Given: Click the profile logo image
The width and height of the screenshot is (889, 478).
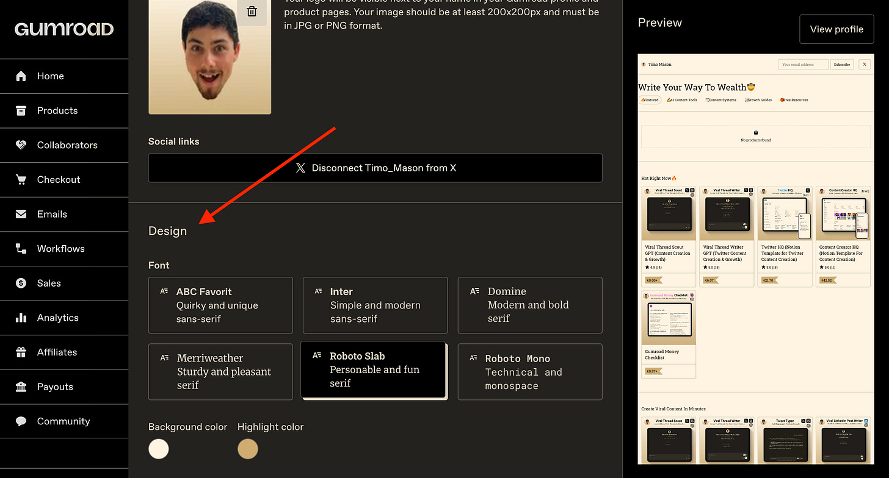Looking at the screenshot, I should click(x=209, y=56).
